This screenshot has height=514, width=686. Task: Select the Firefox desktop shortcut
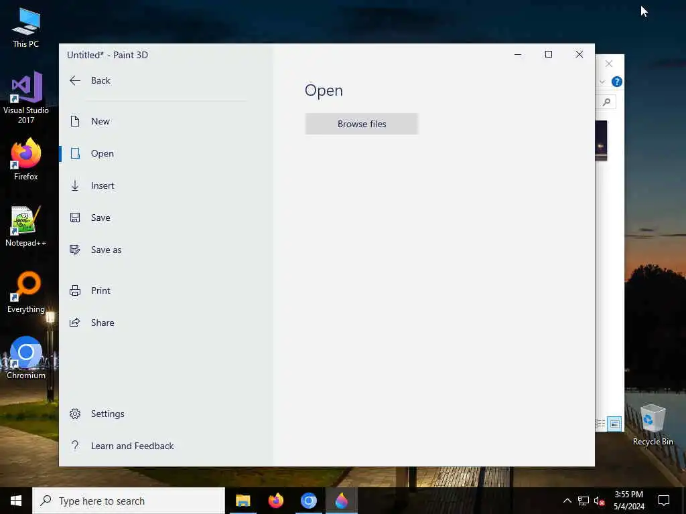[x=26, y=159]
